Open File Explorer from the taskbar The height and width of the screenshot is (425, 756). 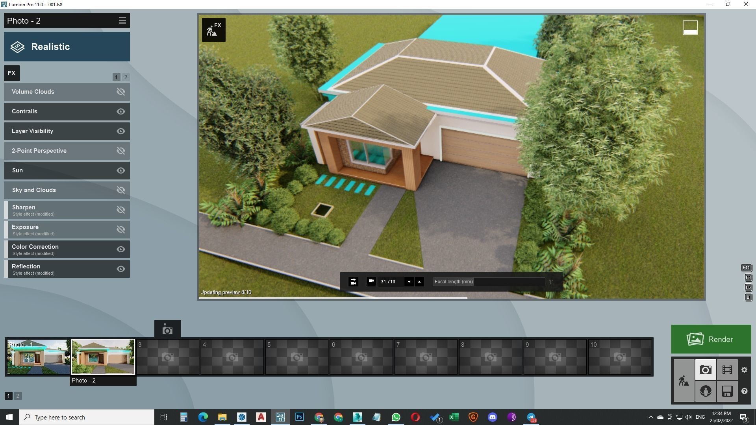[222, 417]
